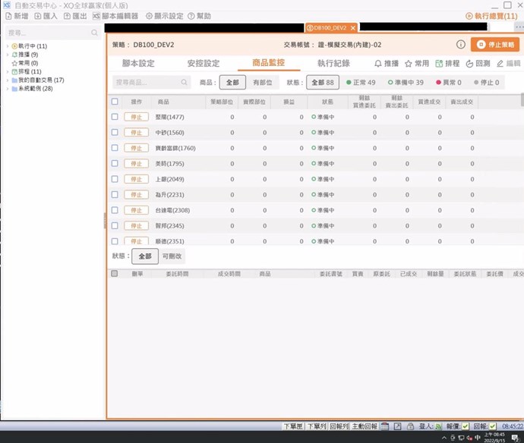524x443 pixels.
Task: Filter status by 正常 49
Action: (x=361, y=83)
